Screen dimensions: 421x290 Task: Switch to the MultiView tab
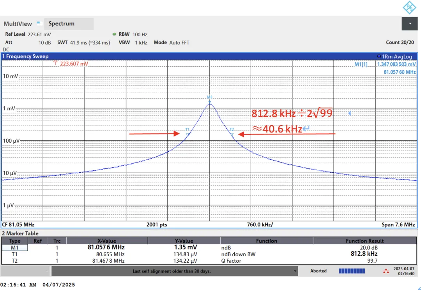(x=18, y=24)
